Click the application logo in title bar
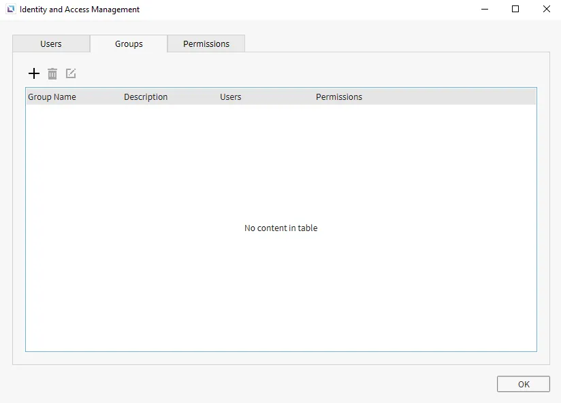 click(x=10, y=10)
